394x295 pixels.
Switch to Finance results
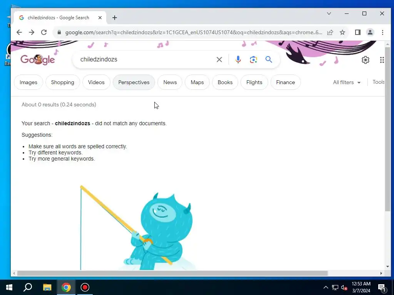point(285,82)
